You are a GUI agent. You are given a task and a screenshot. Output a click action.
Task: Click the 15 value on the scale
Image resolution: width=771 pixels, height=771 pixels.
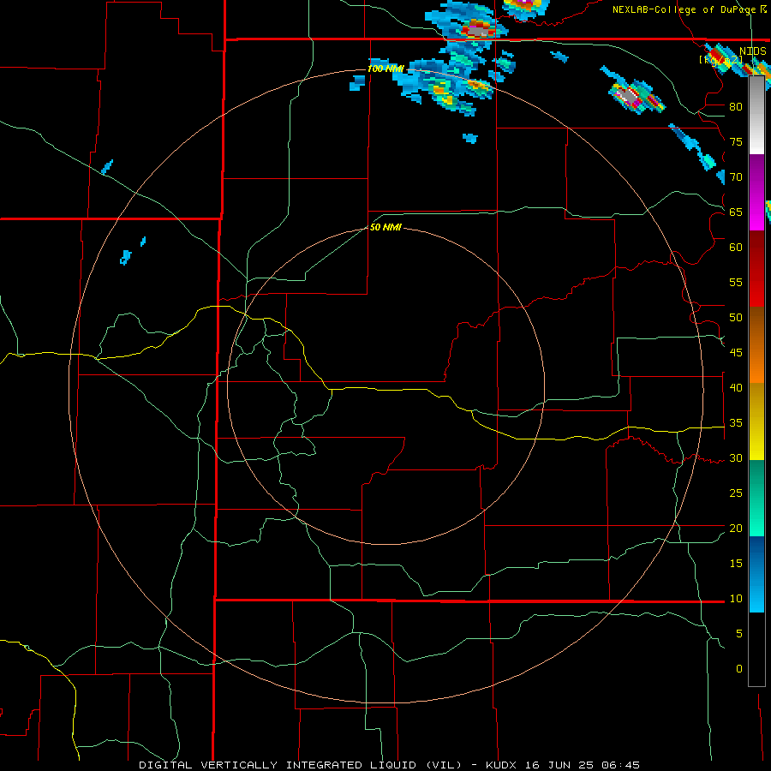736,563
